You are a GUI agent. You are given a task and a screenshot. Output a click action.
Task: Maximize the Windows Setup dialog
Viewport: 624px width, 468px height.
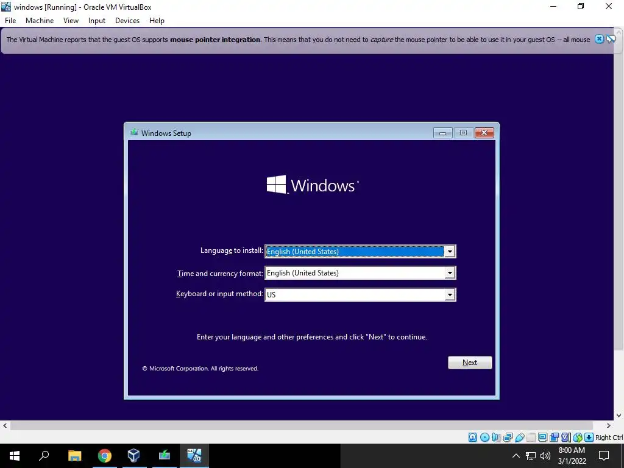click(463, 133)
